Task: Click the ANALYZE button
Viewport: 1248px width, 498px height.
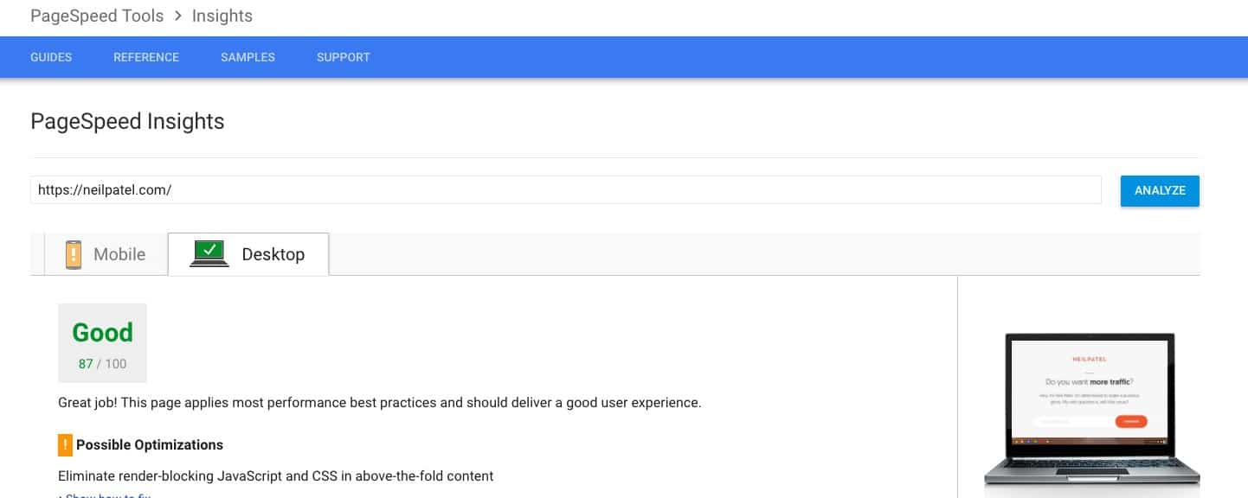Action: click(1160, 190)
